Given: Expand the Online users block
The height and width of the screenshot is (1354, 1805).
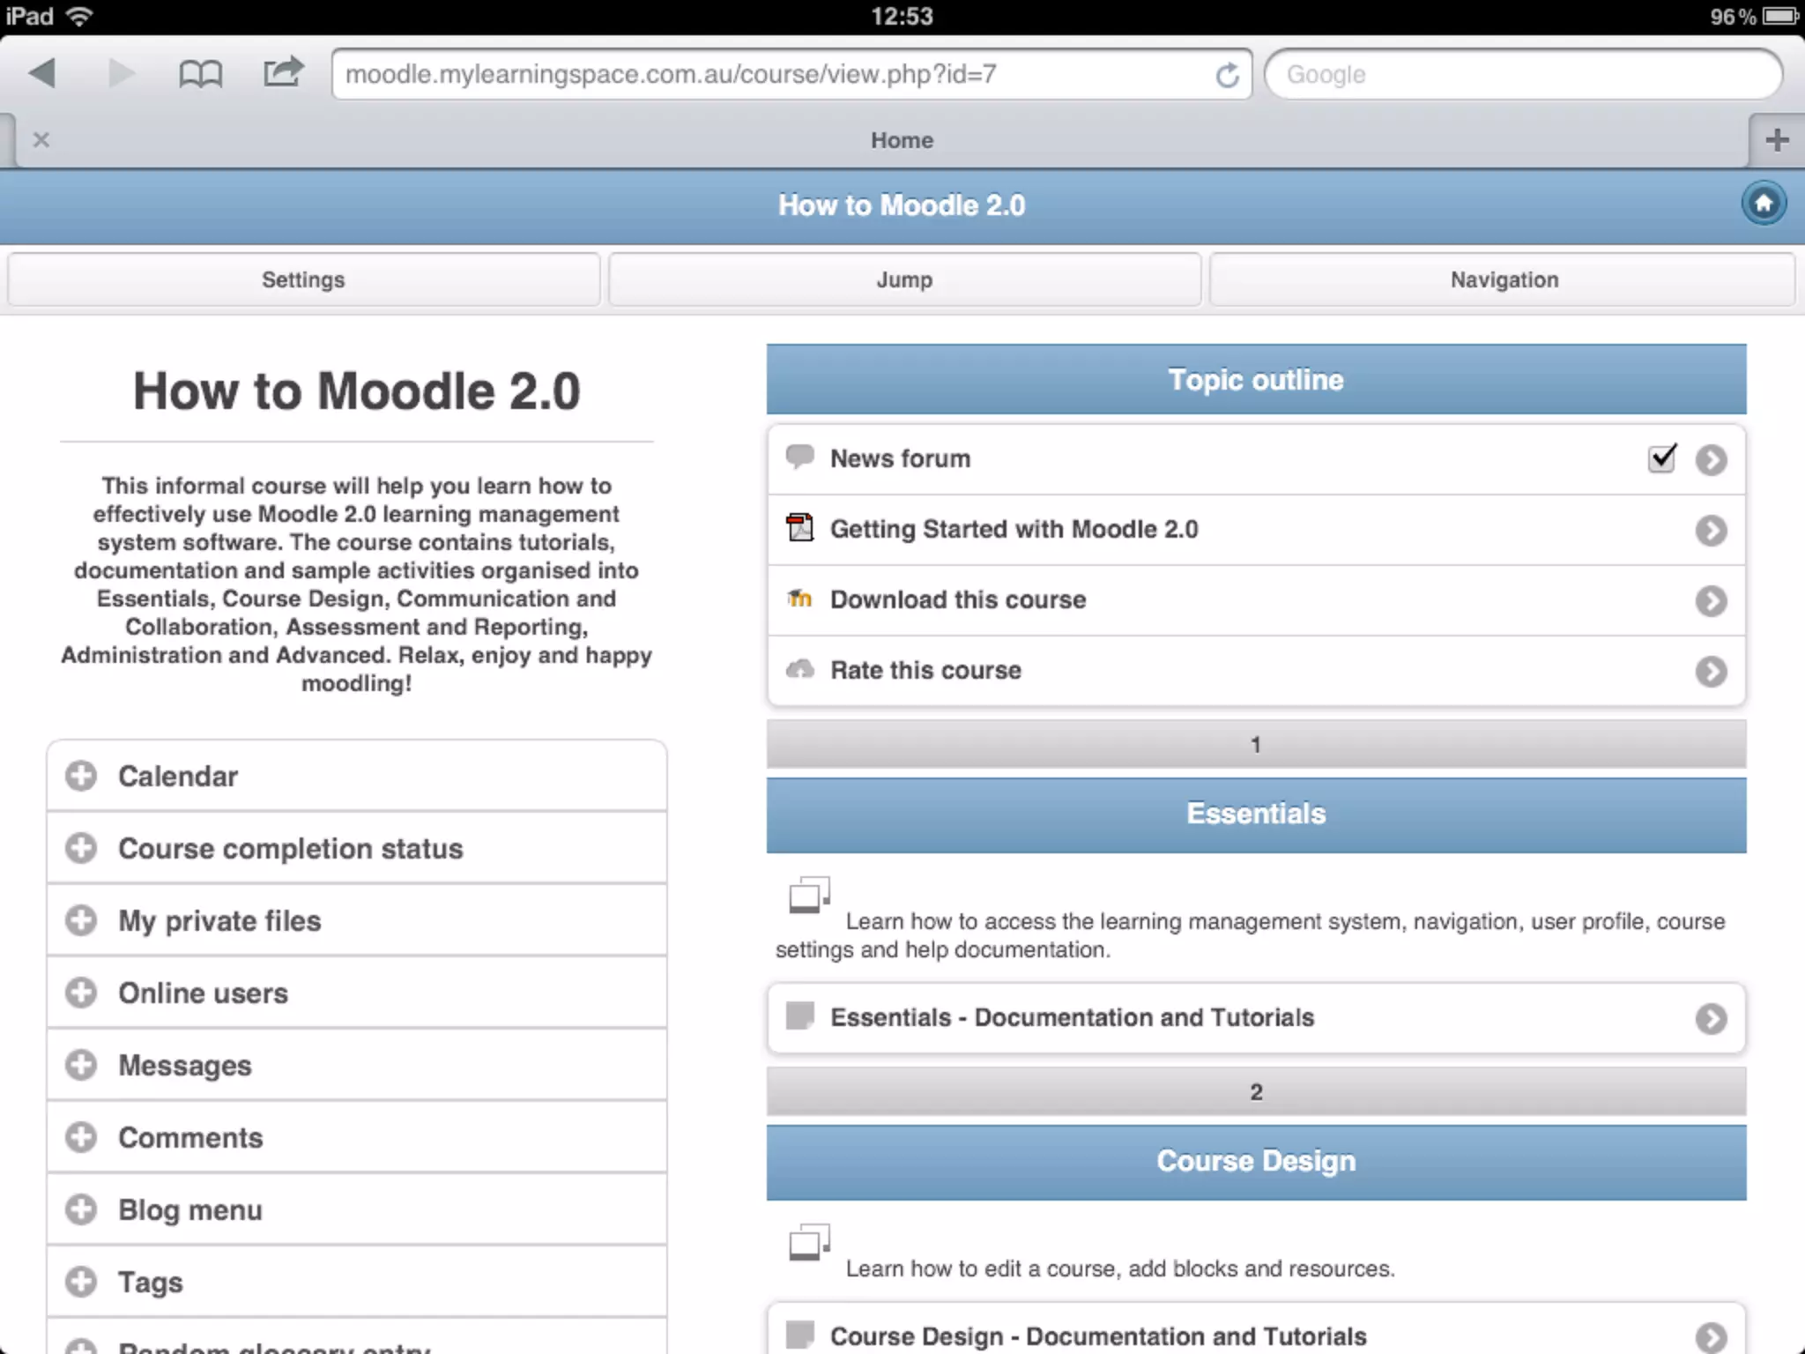Looking at the screenshot, I should click(81, 993).
